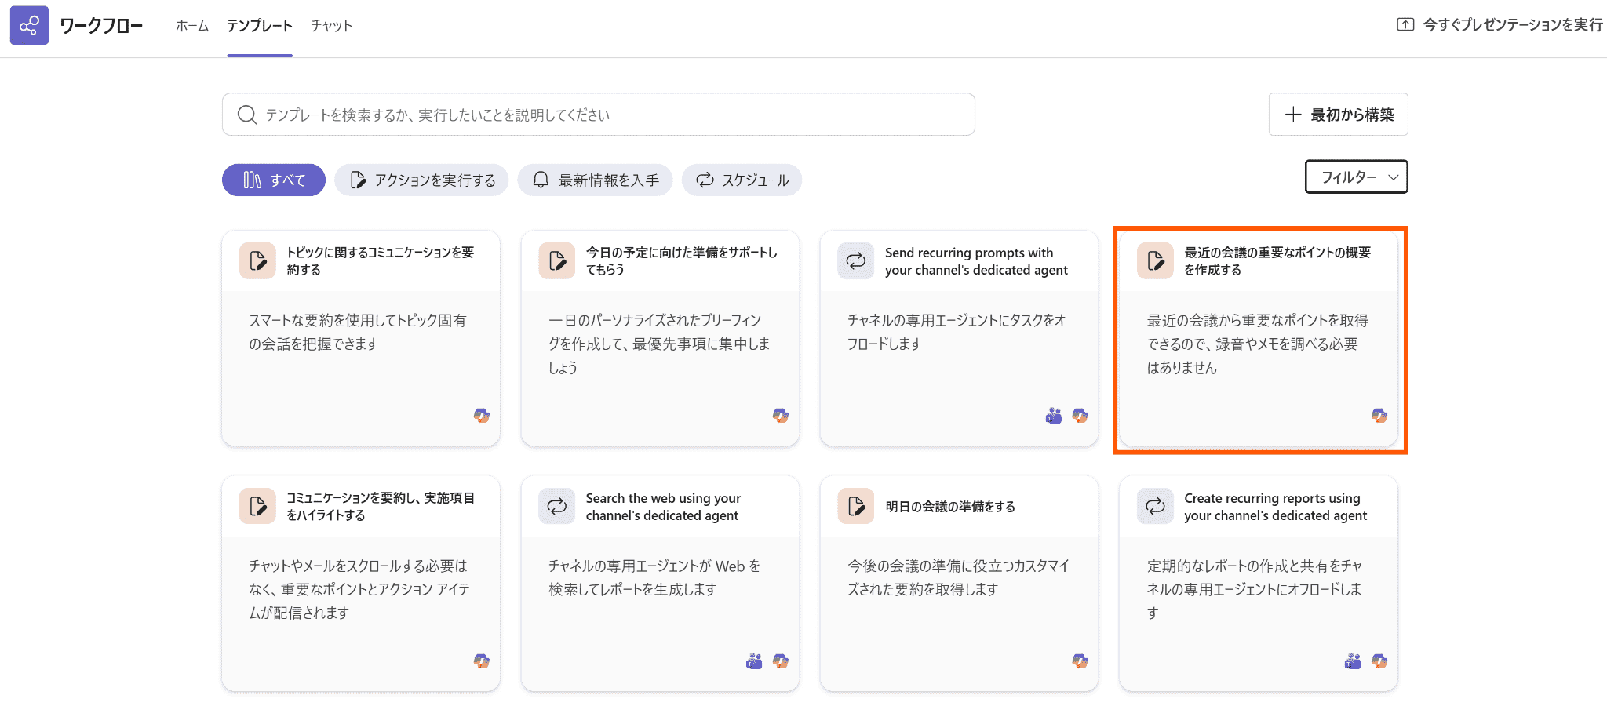1607x717 pixels.
Task: Click inside the template search field
Action: 596,114
